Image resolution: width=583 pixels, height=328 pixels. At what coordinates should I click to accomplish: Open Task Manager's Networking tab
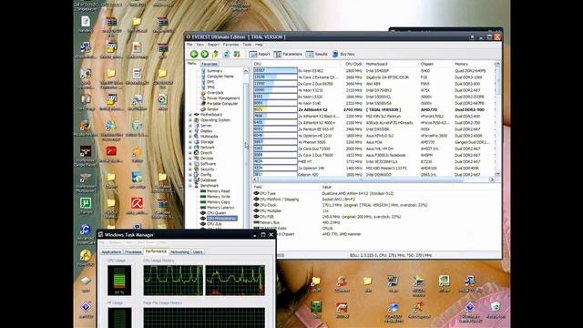[179, 252]
